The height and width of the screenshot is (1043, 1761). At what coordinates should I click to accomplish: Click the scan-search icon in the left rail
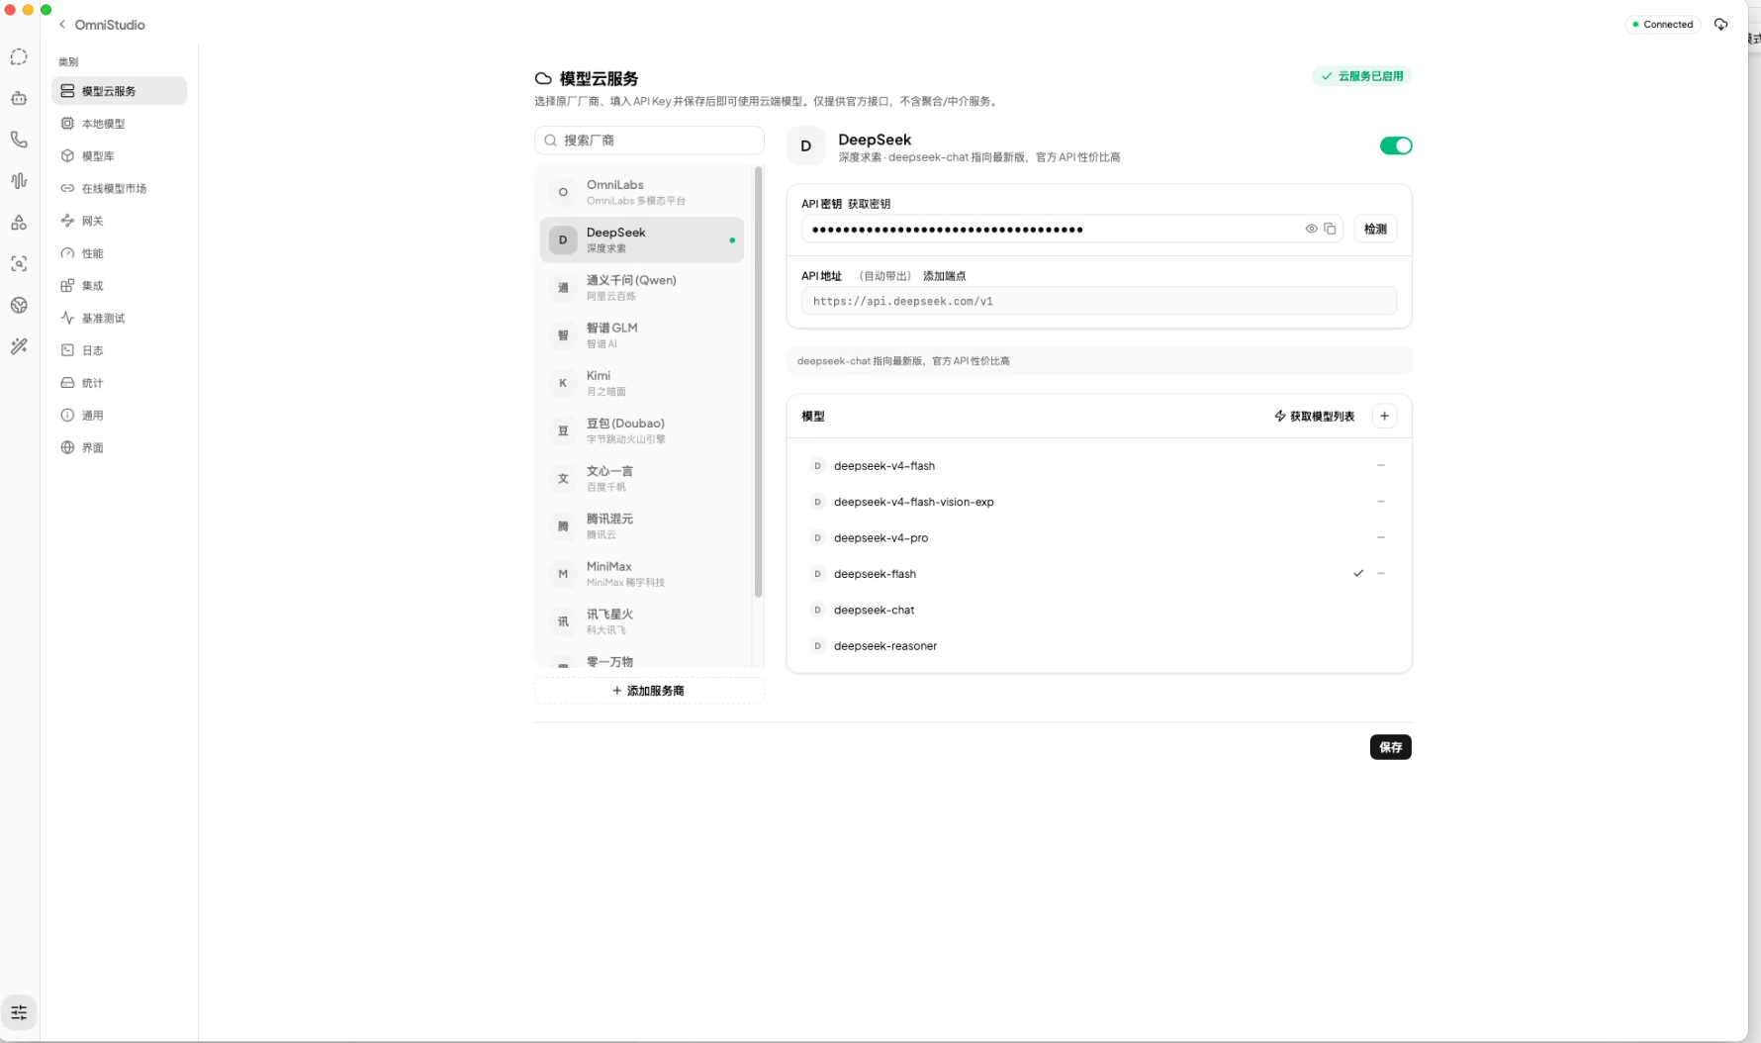(x=19, y=264)
